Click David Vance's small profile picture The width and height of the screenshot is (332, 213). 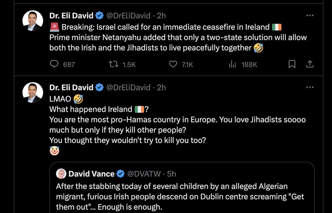pos(61,174)
